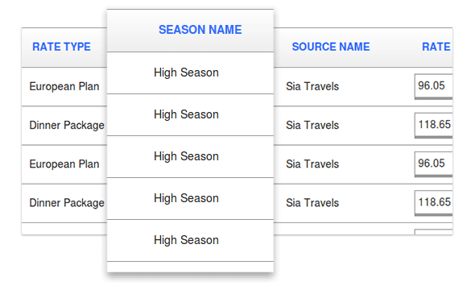Focus the 118.65 rate field in second row
Viewport: 471px width, 290px height.
(433, 125)
